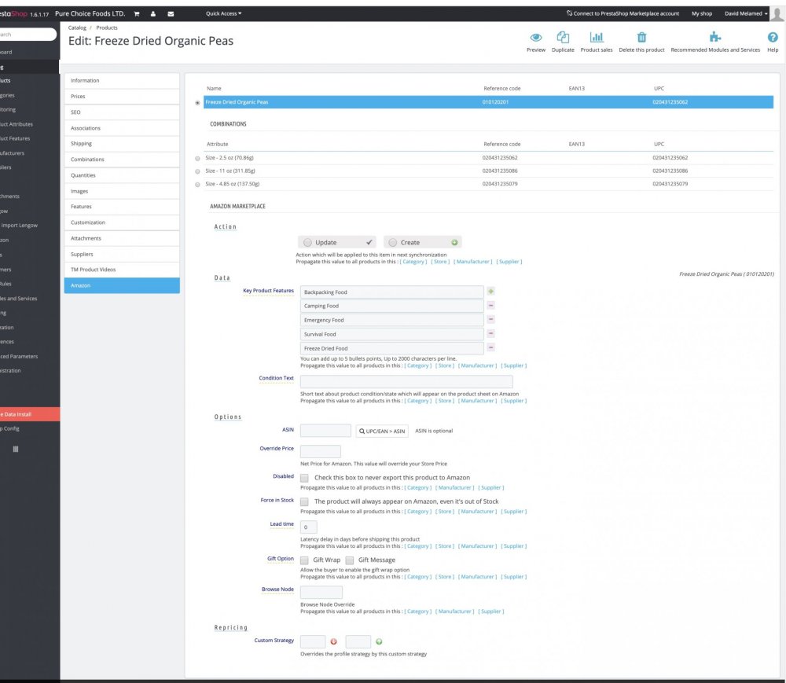Image resolution: width=786 pixels, height=683 pixels.
Task: Open the Suppliers product tab
Action: pos(122,254)
